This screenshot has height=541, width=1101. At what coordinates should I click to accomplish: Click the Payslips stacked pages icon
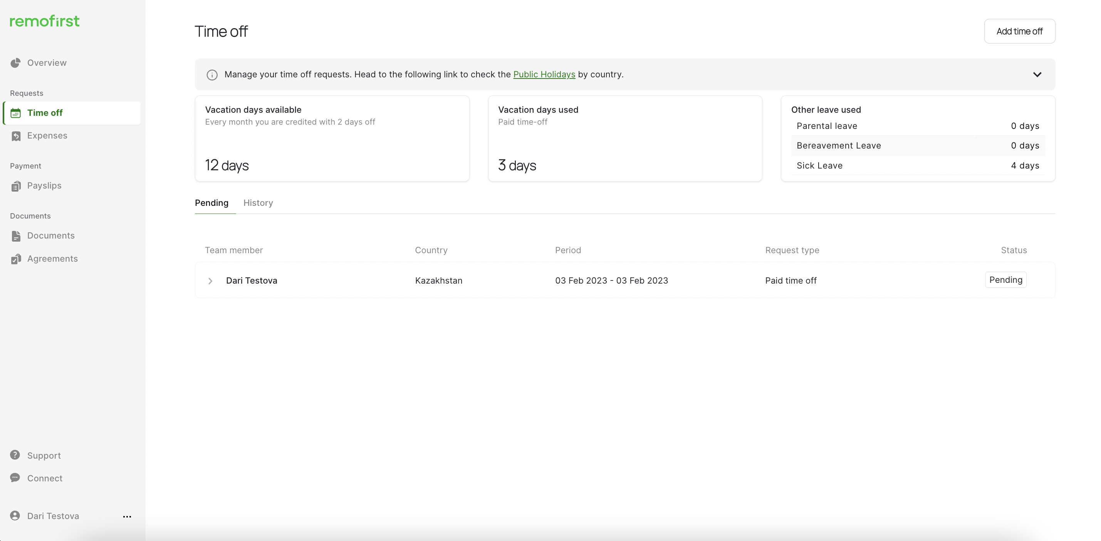pyautogui.click(x=16, y=186)
